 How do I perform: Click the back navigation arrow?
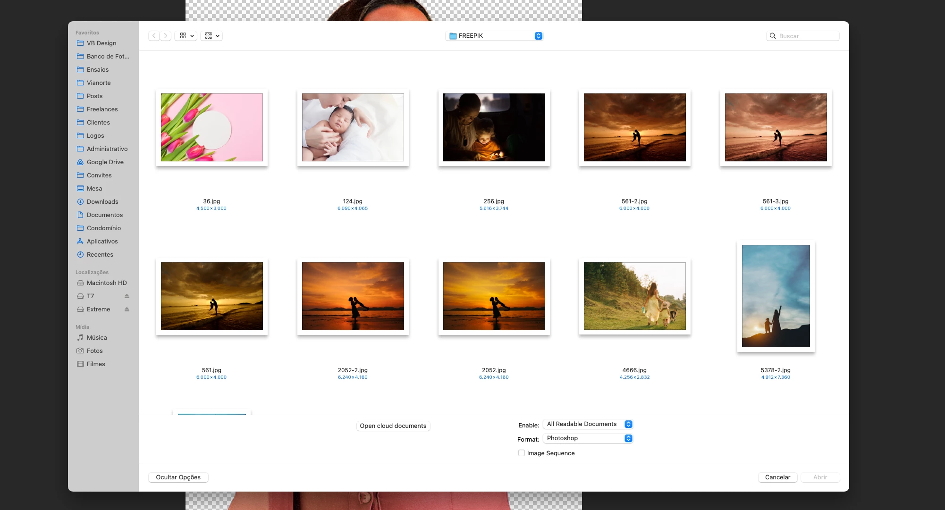[x=154, y=36]
